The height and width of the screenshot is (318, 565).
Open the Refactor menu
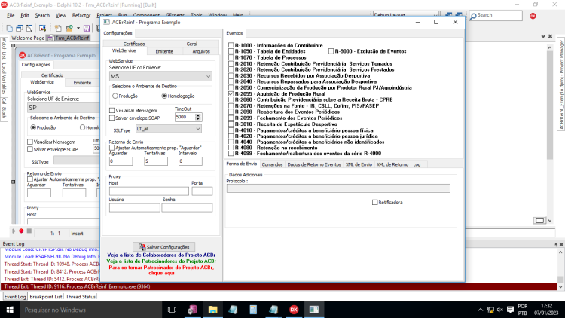click(x=81, y=15)
